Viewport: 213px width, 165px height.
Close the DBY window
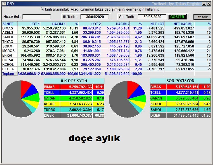209,4
